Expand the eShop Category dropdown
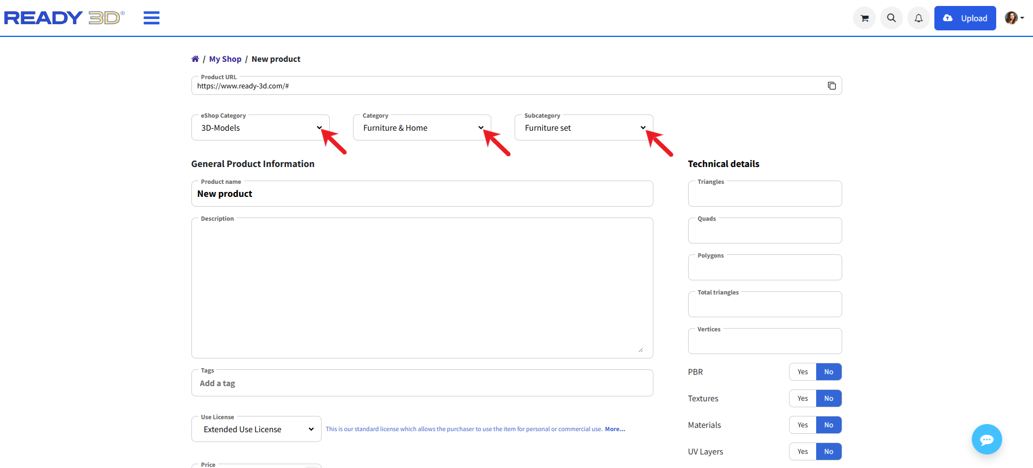 click(x=260, y=127)
